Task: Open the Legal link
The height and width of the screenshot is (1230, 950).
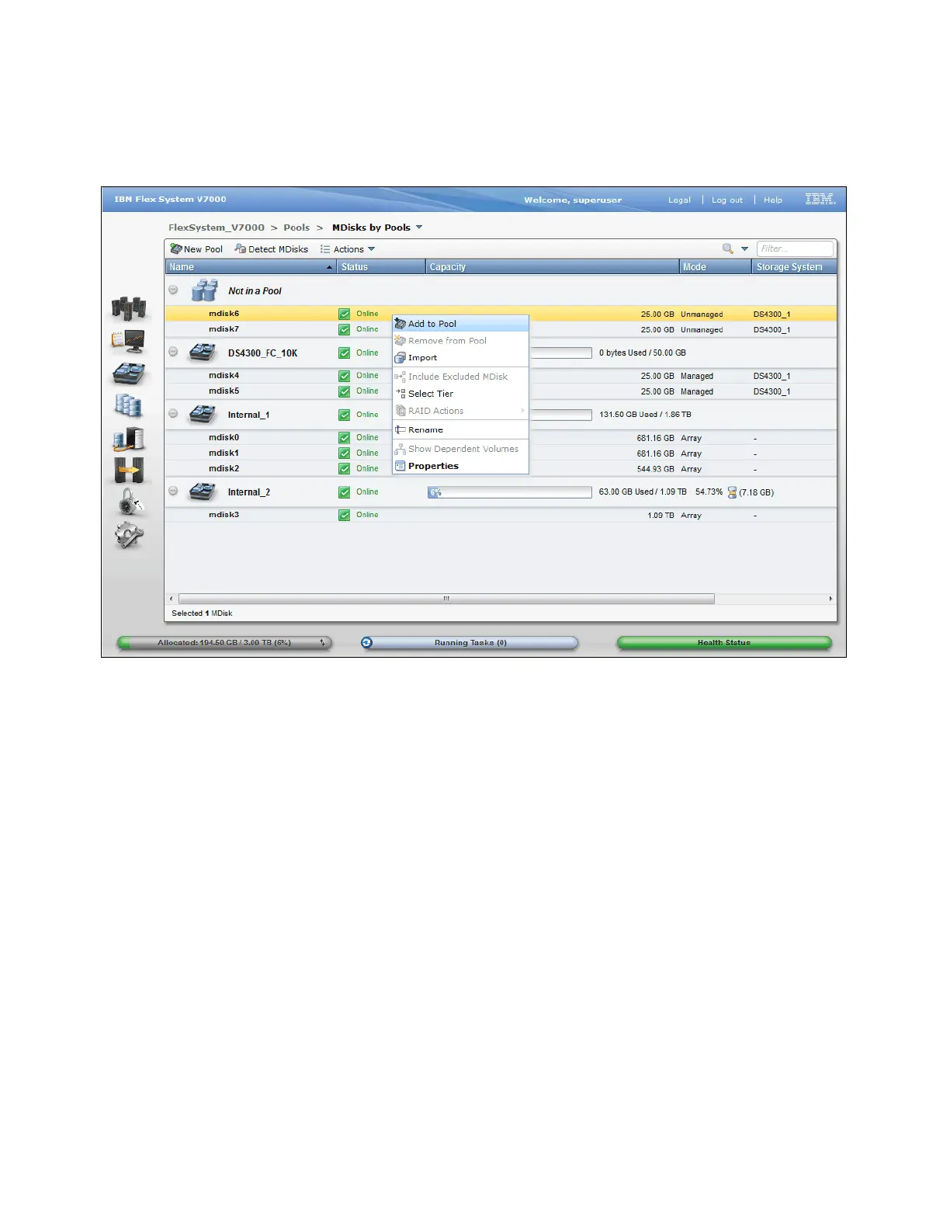Action: [679, 200]
